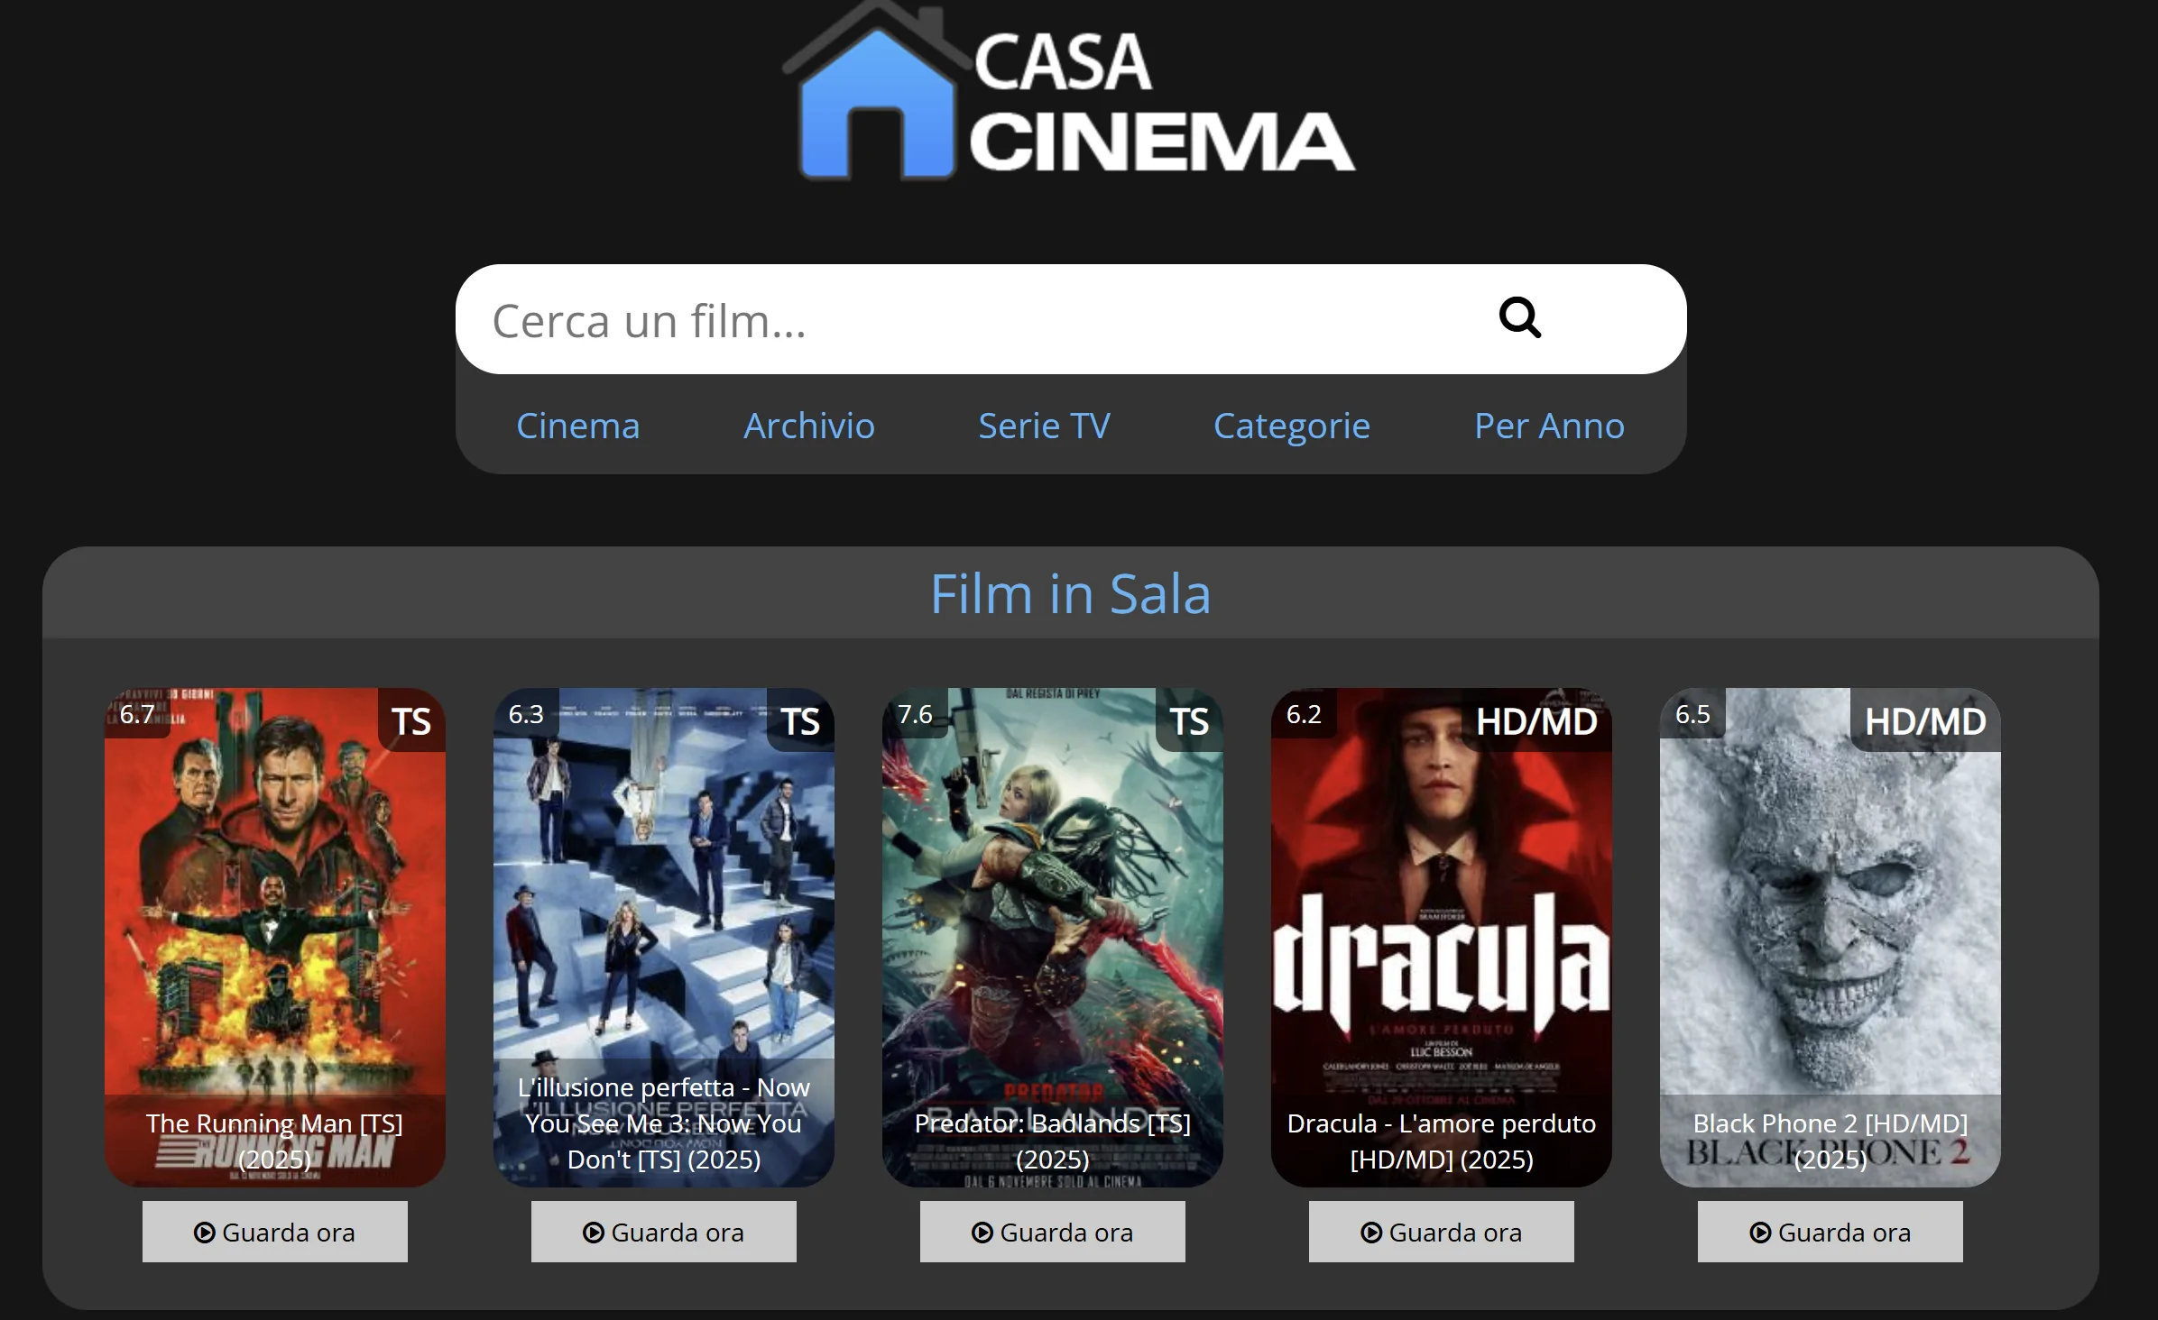The width and height of the screenshot is (2158, 1320).
Task: Click Guarda ora under The Running Man
Action: click(275, 1232)
